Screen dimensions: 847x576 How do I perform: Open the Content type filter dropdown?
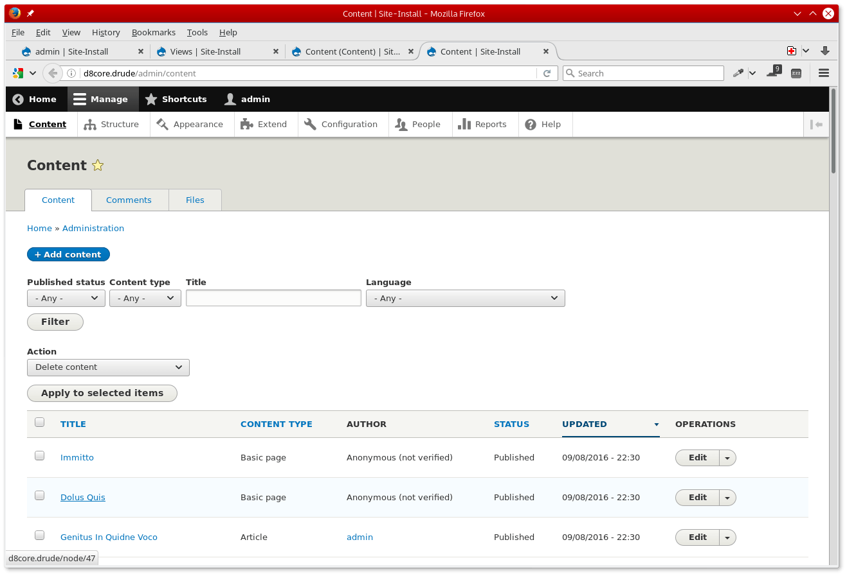pos(145,299)
